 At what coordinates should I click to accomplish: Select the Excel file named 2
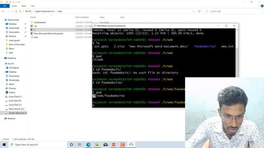pos(35,30)
